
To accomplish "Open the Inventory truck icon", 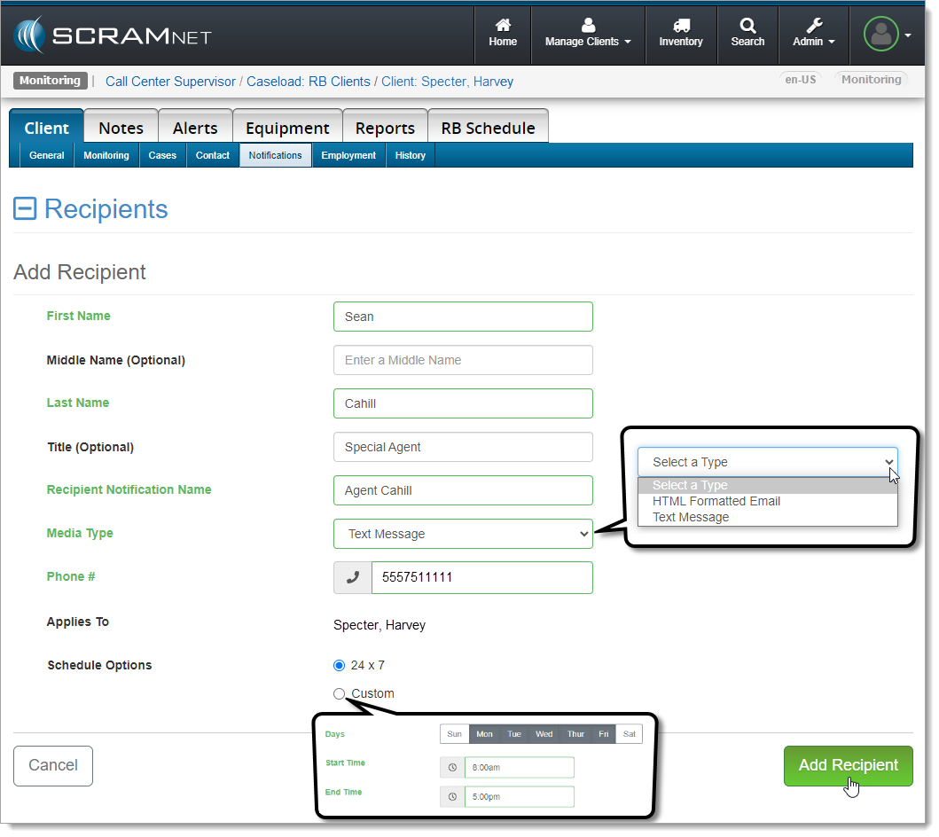I will tap(681, 27).
